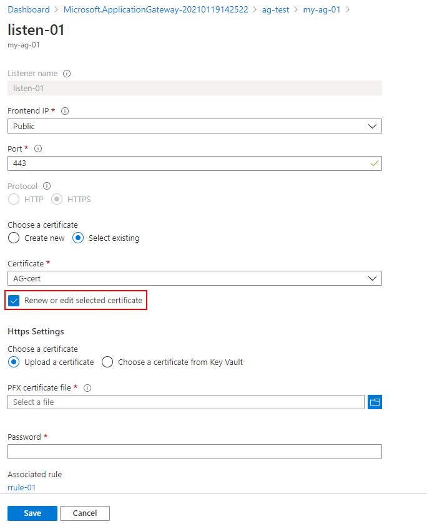
Task: Select the Create new certificate option
Action: pyautogui.click(x=14, y=238)
